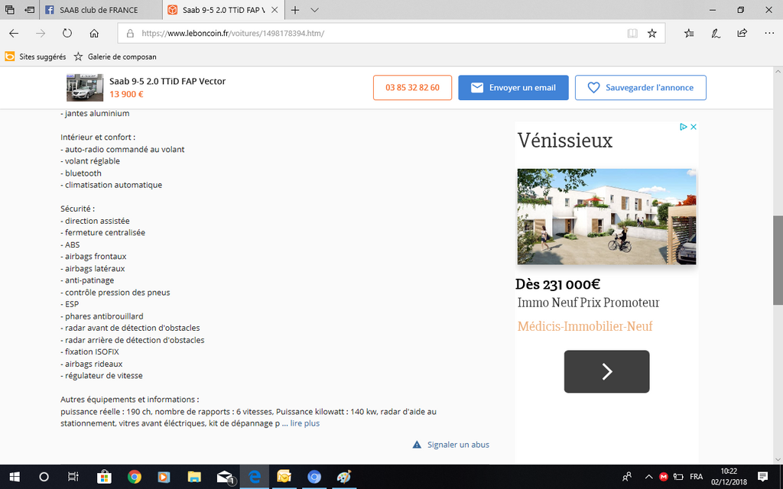This screenshot has width=783, height=489.
Task: Open the People icon in system tray
Action: [627, 477]
